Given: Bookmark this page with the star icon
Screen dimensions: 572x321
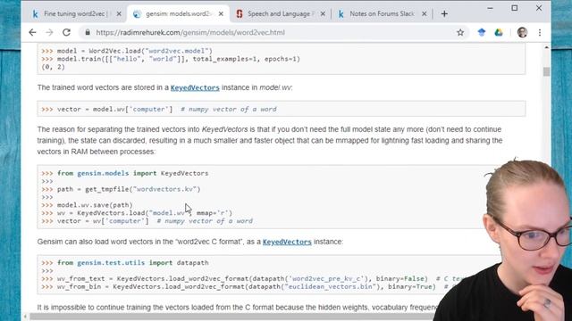Looking at the screenshot, I should [460, 32].
